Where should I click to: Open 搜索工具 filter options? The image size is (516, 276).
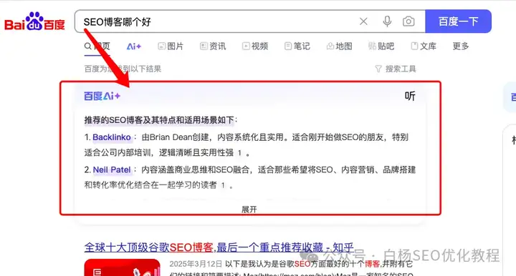396,69
